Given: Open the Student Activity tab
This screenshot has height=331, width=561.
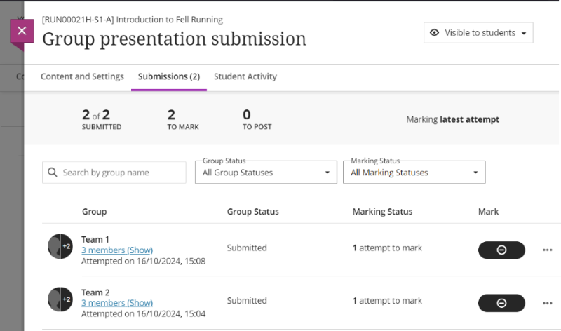Looking at the screenshot, I should (245, 76).
